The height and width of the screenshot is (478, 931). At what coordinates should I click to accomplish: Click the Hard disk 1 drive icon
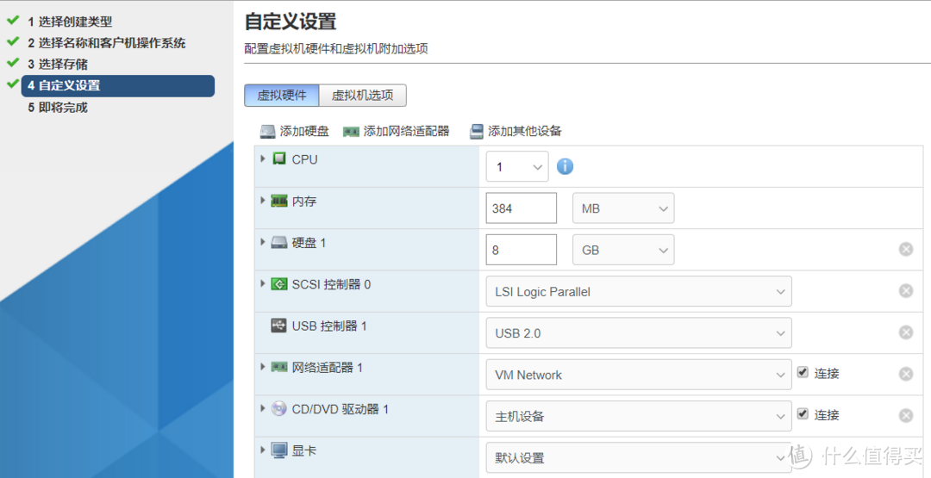(279, 243)
